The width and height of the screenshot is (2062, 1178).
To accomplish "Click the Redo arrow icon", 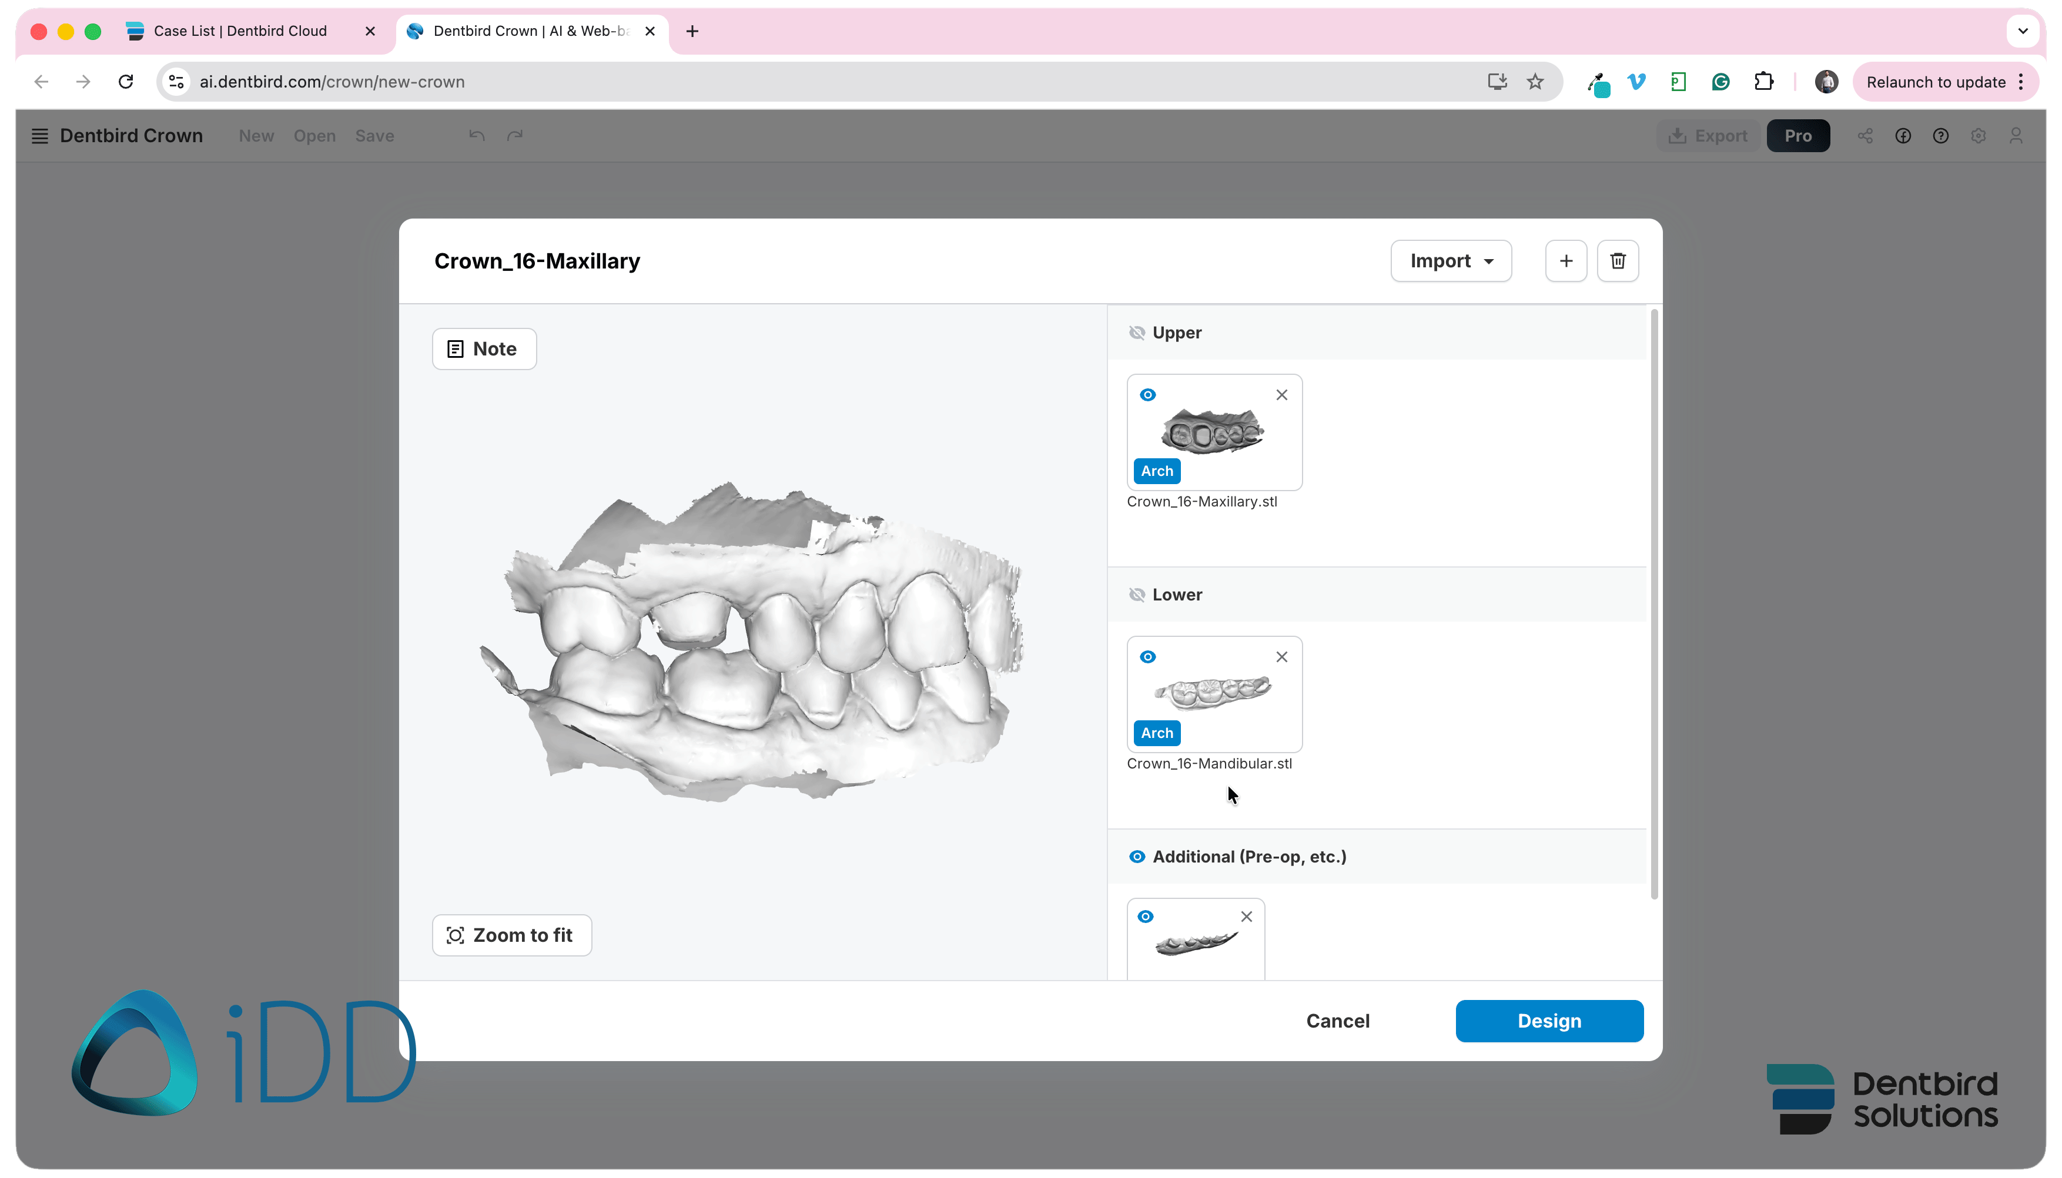I will 515,136.
